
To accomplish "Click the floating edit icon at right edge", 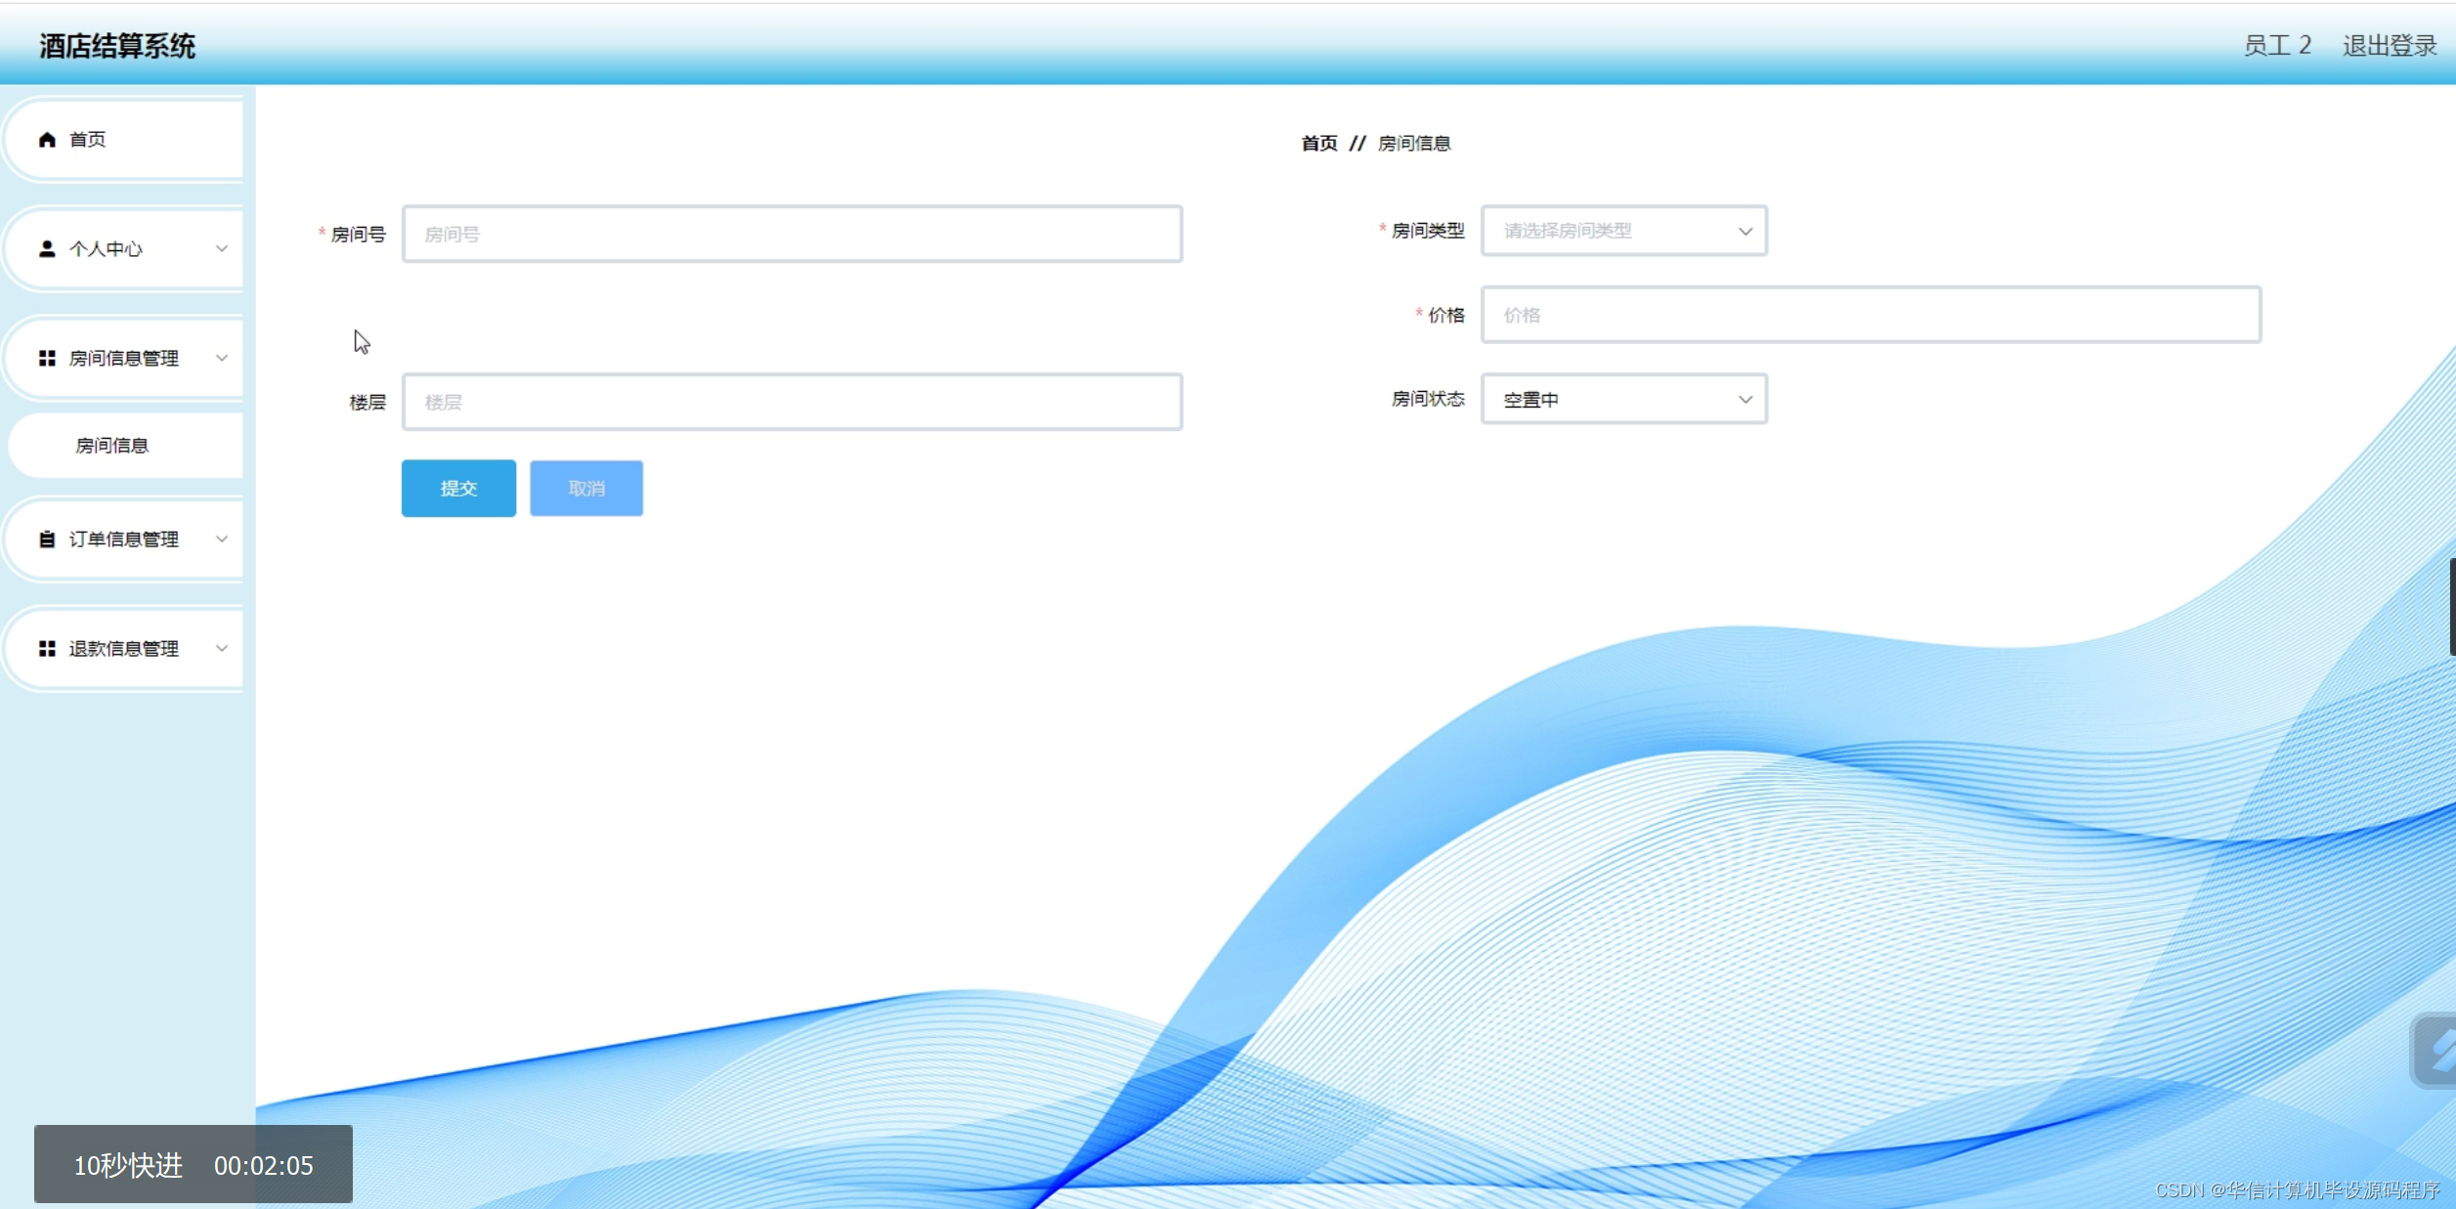I will 2437,1051.
